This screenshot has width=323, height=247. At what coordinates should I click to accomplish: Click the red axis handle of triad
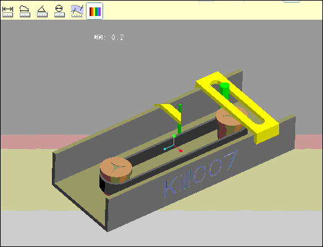tap(181, 151)
